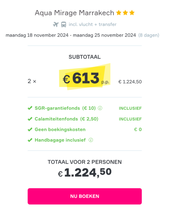Click the Geen boekingskosten checkmark
The height and width of the screenshot is (208, 169).
click(30, 129)
